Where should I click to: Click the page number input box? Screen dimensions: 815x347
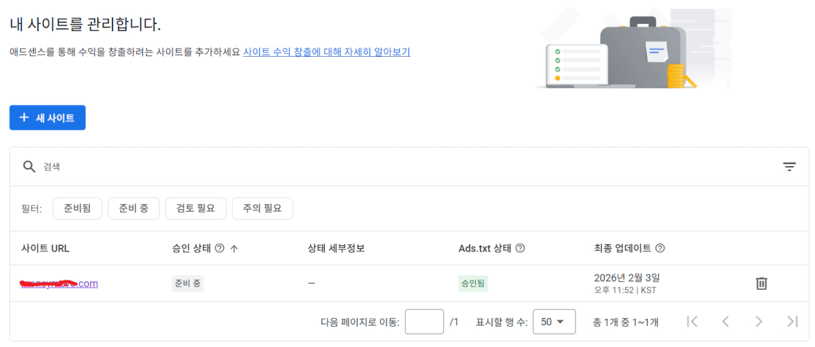click(424, 322)
